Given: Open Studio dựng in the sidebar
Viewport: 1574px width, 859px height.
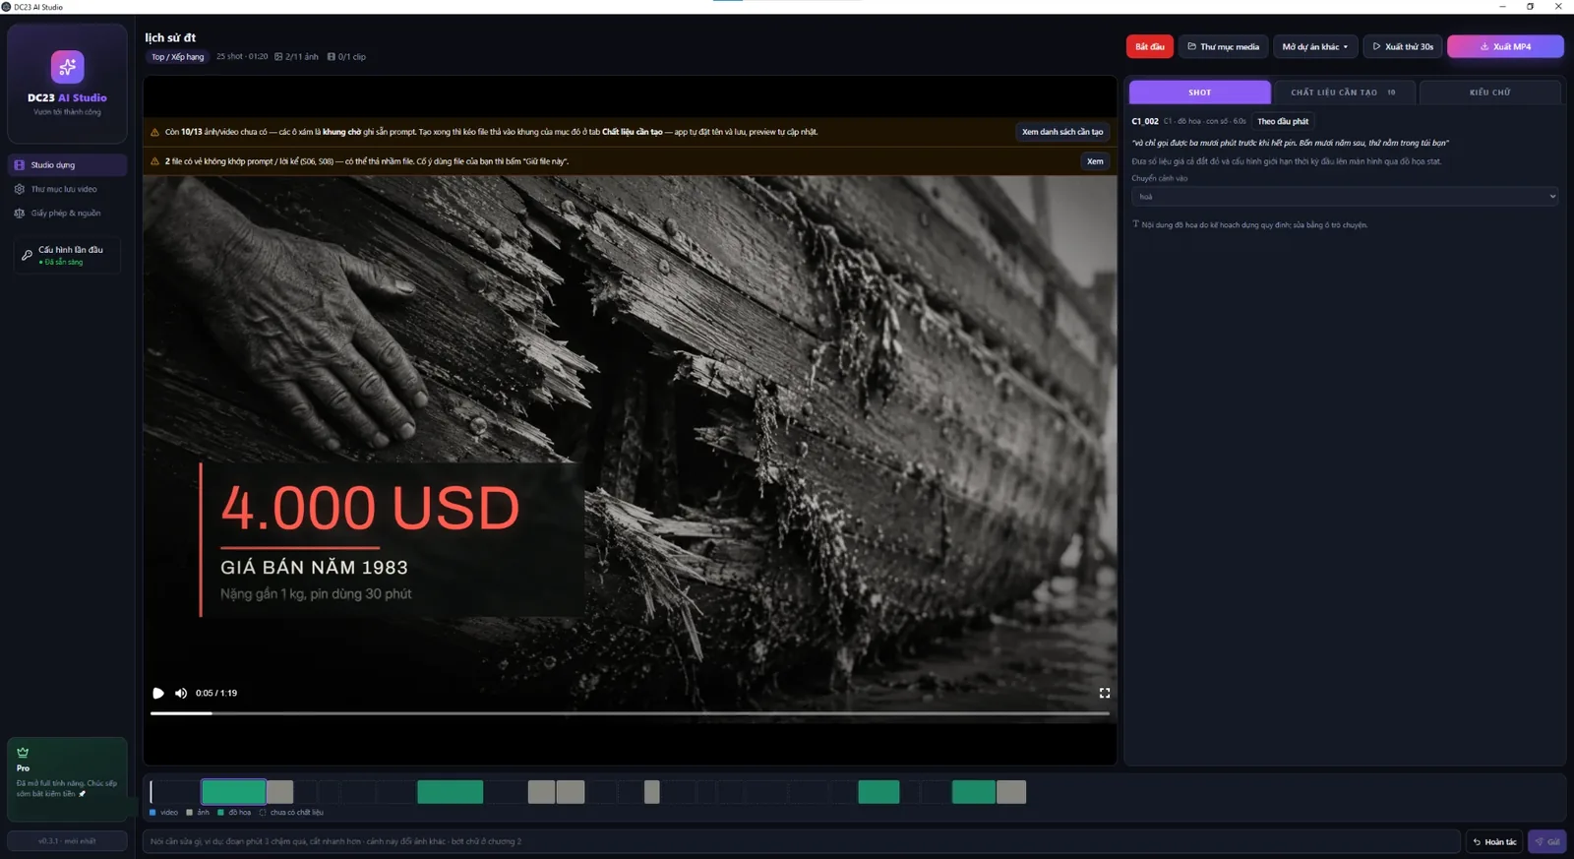Looking at the screenshot, I should [x=67, y=165].
